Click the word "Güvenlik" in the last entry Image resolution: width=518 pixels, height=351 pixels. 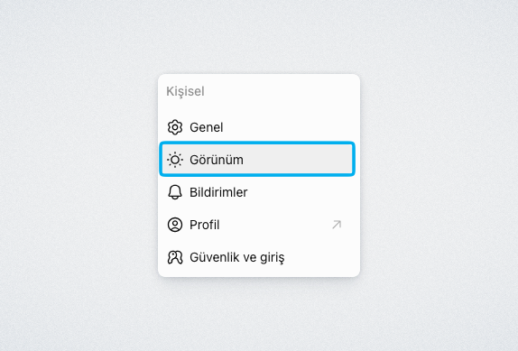(x=214, y=257)
